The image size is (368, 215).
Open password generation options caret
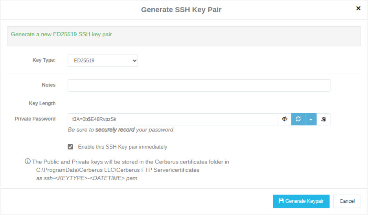311,119
